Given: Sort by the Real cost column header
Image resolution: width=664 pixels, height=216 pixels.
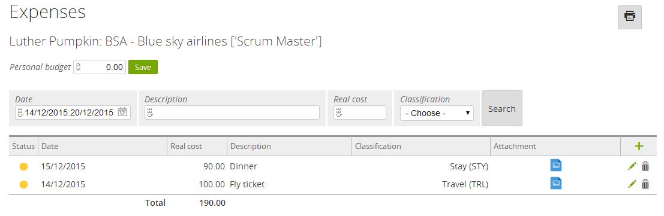Looking at the screenshot, I should tap(187, 146).
